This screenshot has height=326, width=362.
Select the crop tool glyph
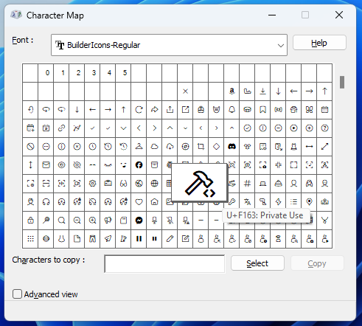pos(201,147)
